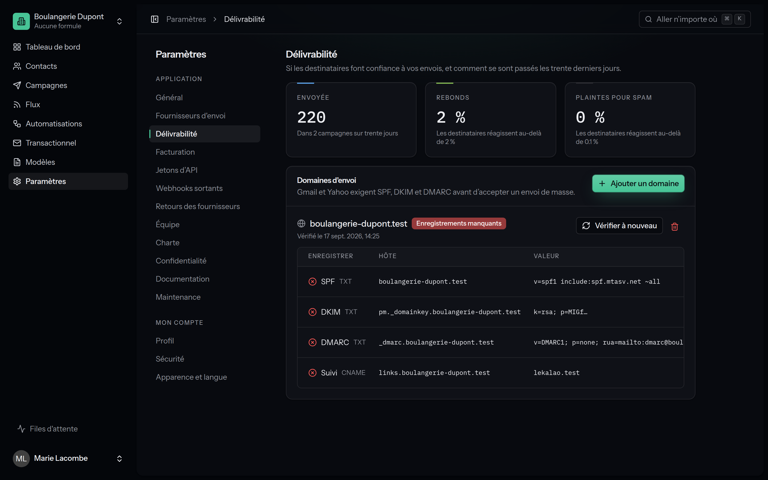Click host pm._domainkey.boulangerie-dupont.test
Image resolution: width=768 pixels, height=480 pixels.
[450, 312]
